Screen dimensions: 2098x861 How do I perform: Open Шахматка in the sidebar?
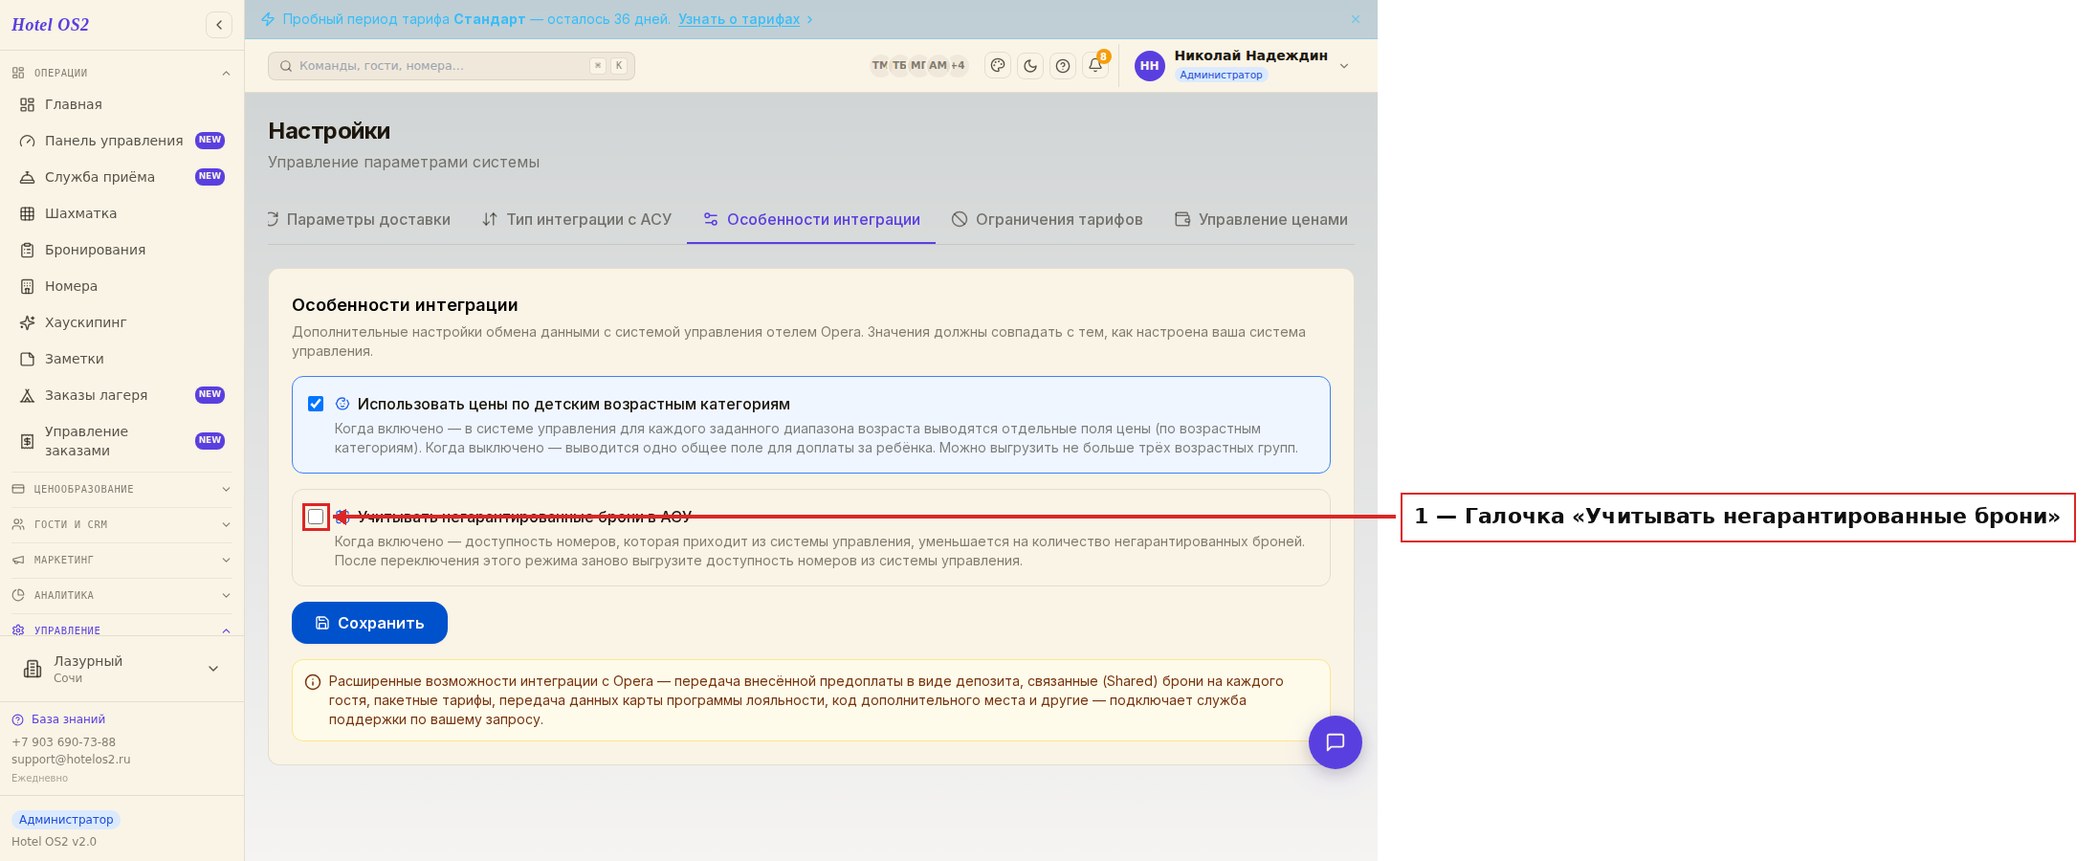[121, 213]
